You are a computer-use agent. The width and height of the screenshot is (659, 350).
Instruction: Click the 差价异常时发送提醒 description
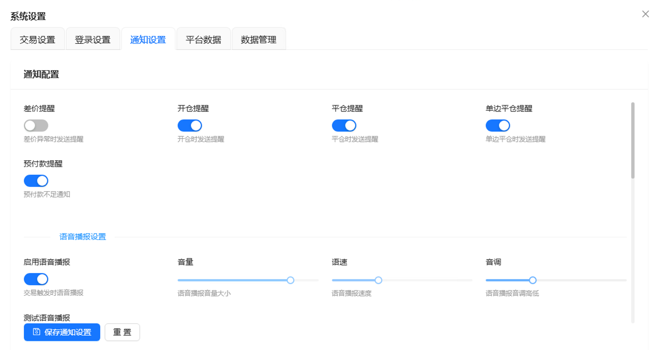coord(53,139)
